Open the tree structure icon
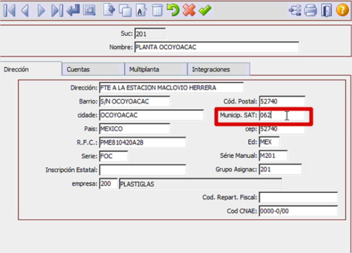The width and height of the screenshot is (352, 253). (x=295, y=10)
